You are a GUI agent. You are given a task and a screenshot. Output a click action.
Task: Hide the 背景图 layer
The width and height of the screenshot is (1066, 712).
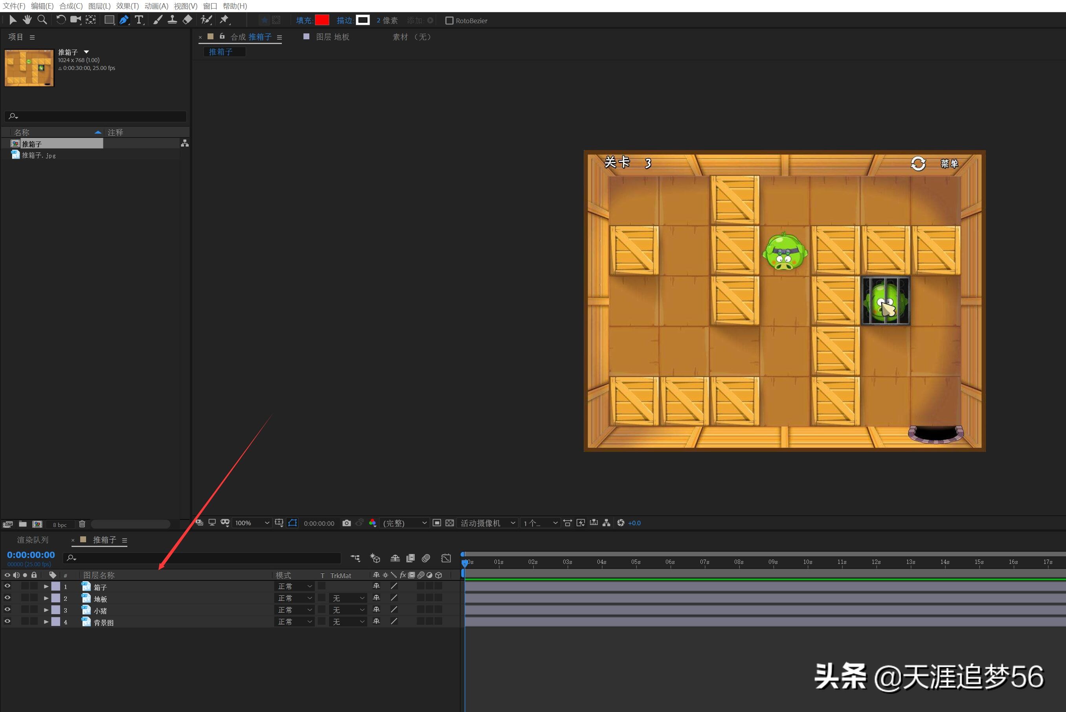[x=7, y=622]
